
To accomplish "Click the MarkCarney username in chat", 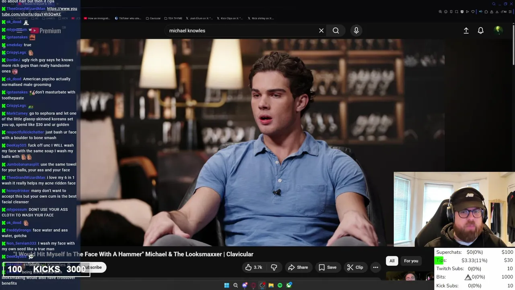I will tap(17, 114).
